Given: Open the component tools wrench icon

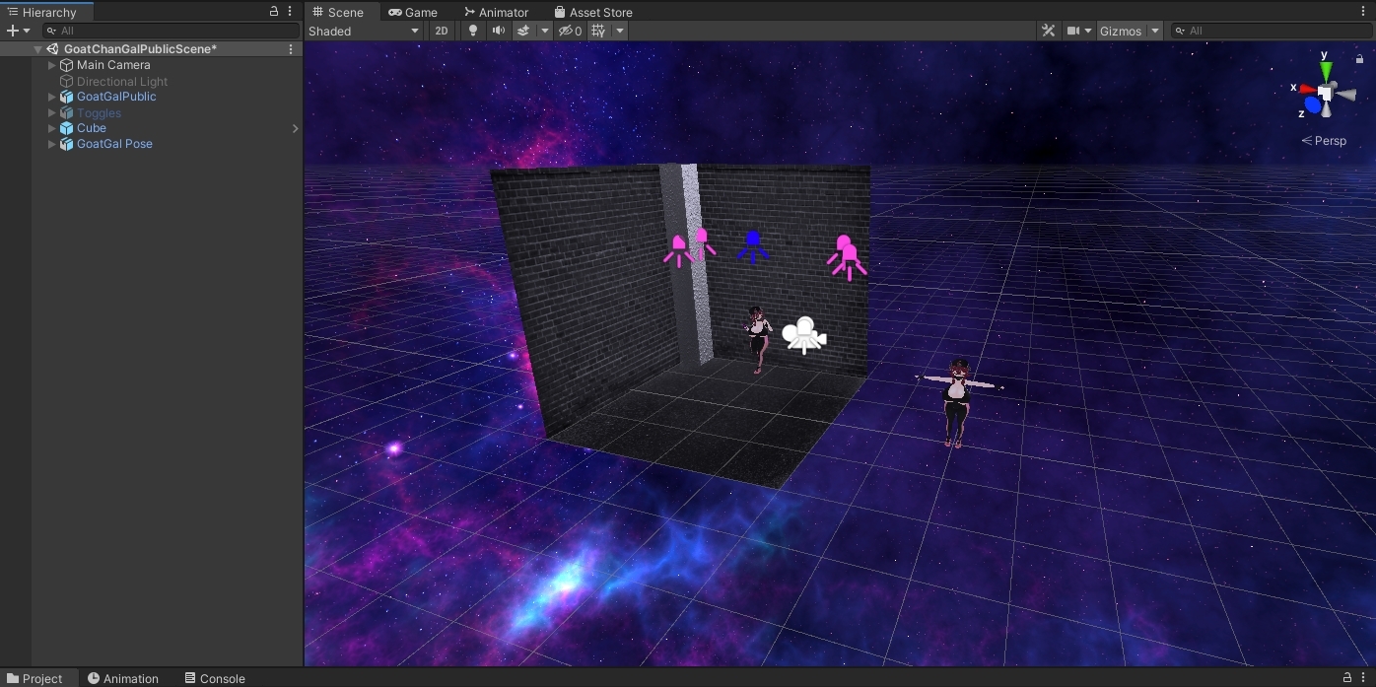Looking at the screenshot, I should pos(1048,31).
